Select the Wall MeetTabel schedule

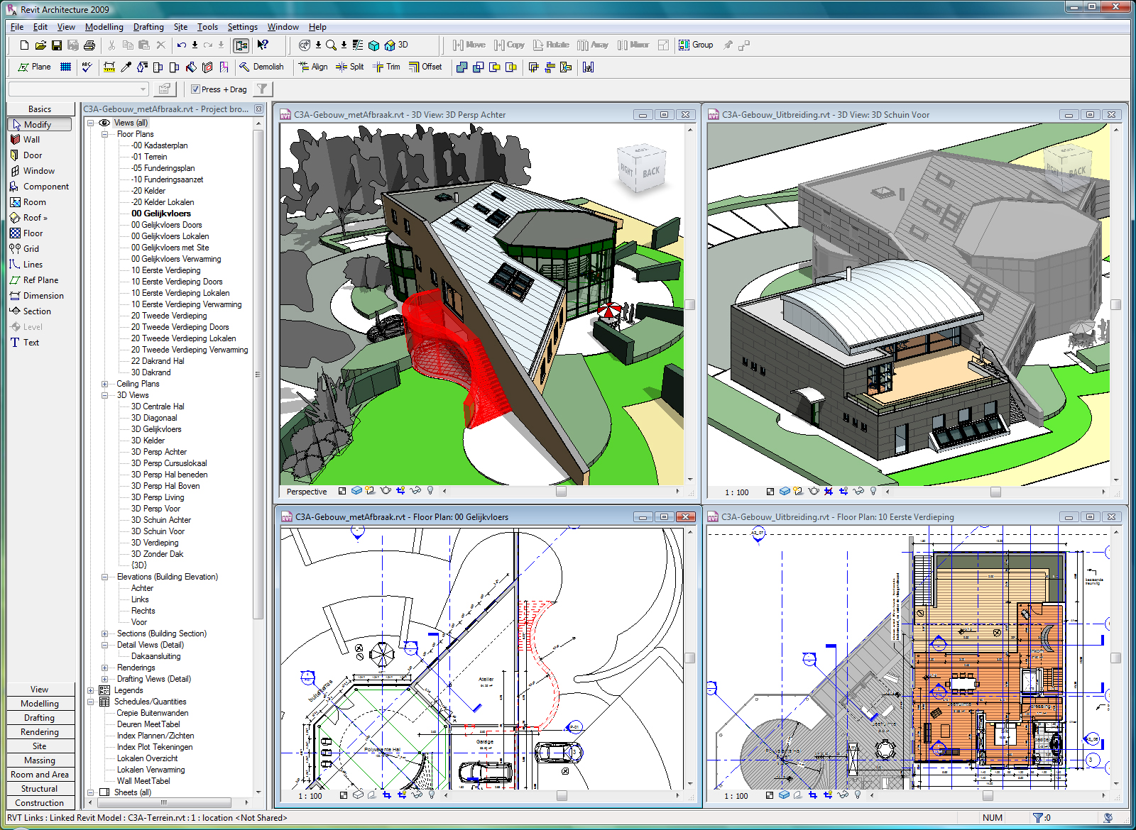143,781
